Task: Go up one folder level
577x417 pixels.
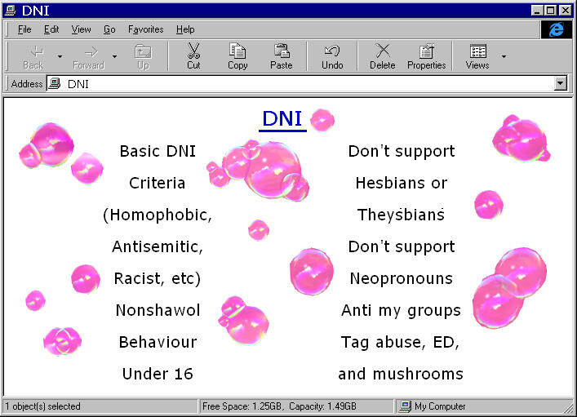Action: (x=143, y=51)
